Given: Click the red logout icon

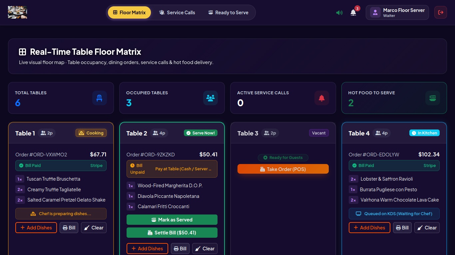Looking at the screenshot, I should point(441,12).
